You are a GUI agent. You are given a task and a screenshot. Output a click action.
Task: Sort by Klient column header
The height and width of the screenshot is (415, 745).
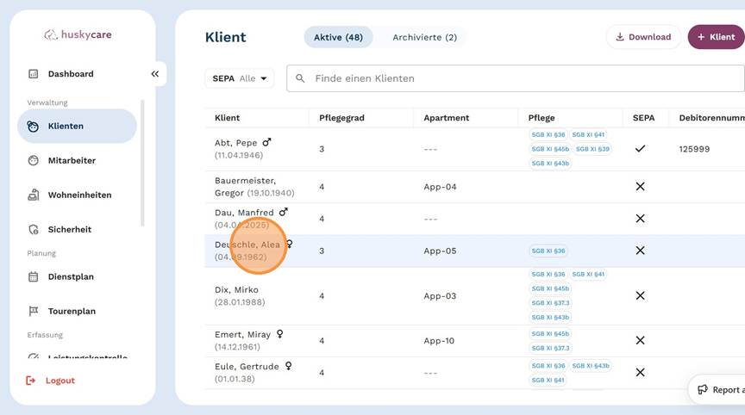click(227, 118)
